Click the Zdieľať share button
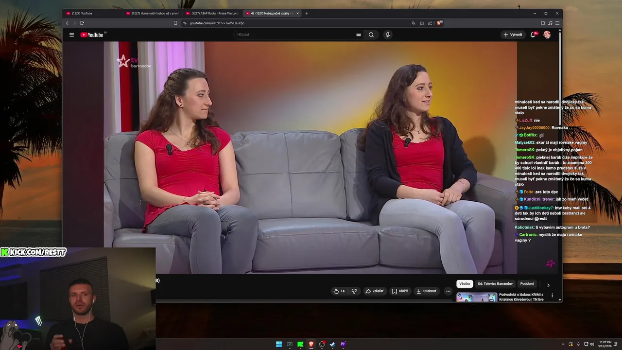 coord(374,291)
